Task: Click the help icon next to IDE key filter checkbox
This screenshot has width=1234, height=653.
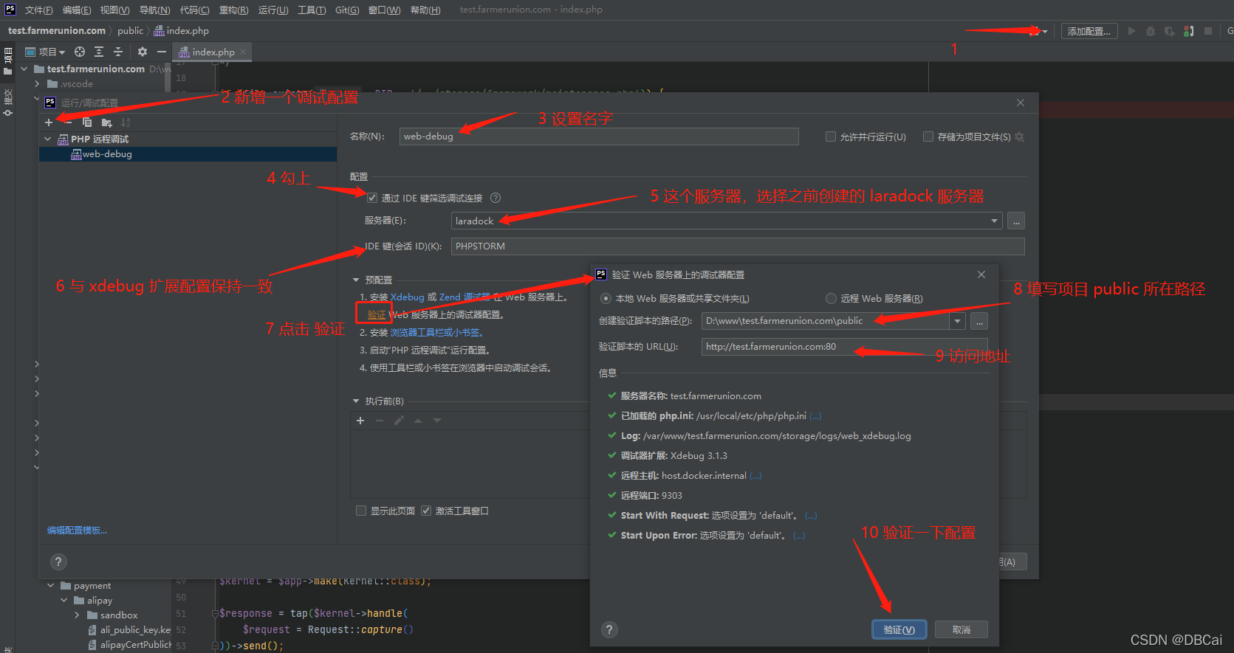Action: [x=496, y=198]
